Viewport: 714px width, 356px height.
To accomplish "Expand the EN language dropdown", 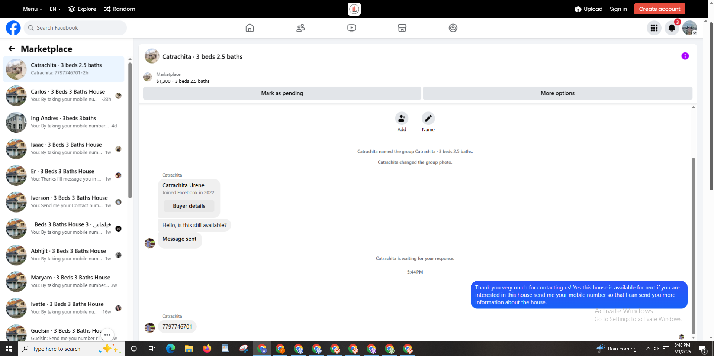I will pos(55,9).
